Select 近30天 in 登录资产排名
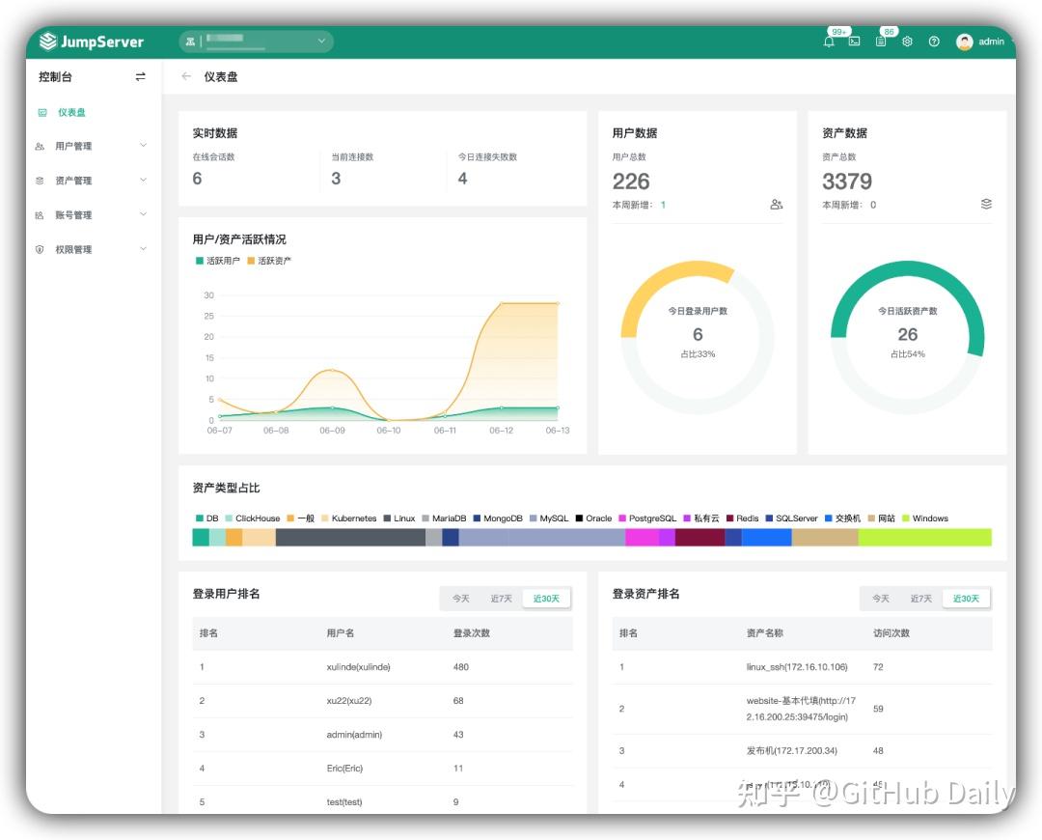 tap(966, 599)
